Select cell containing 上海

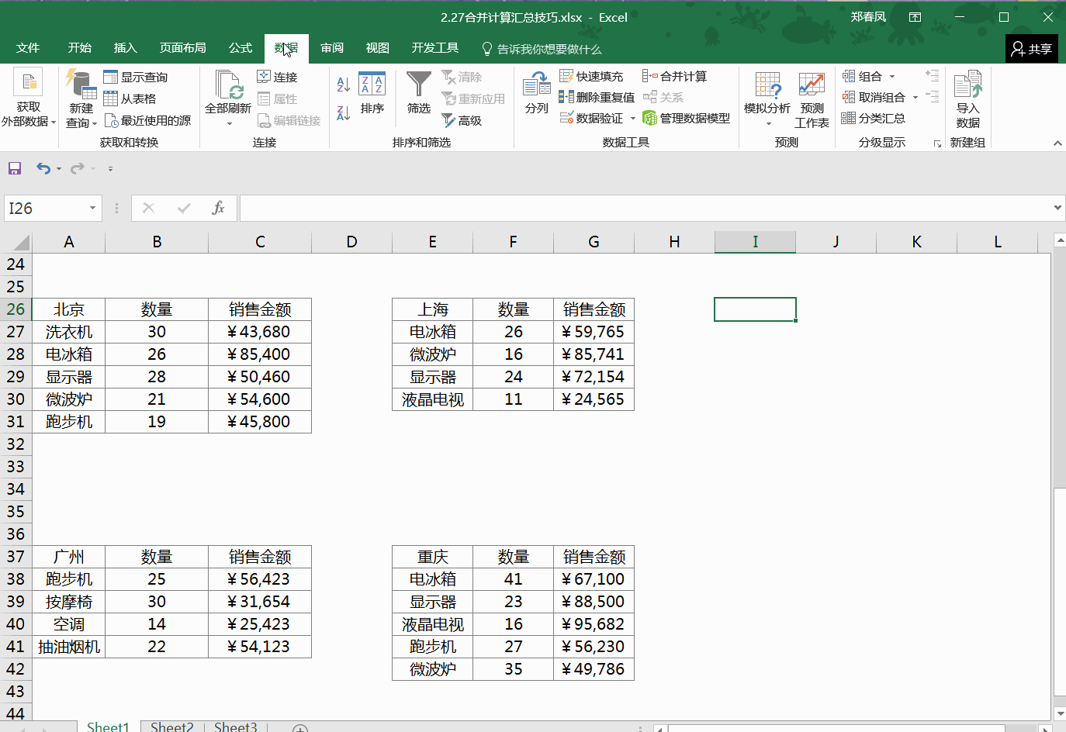[x=432, y=309]
